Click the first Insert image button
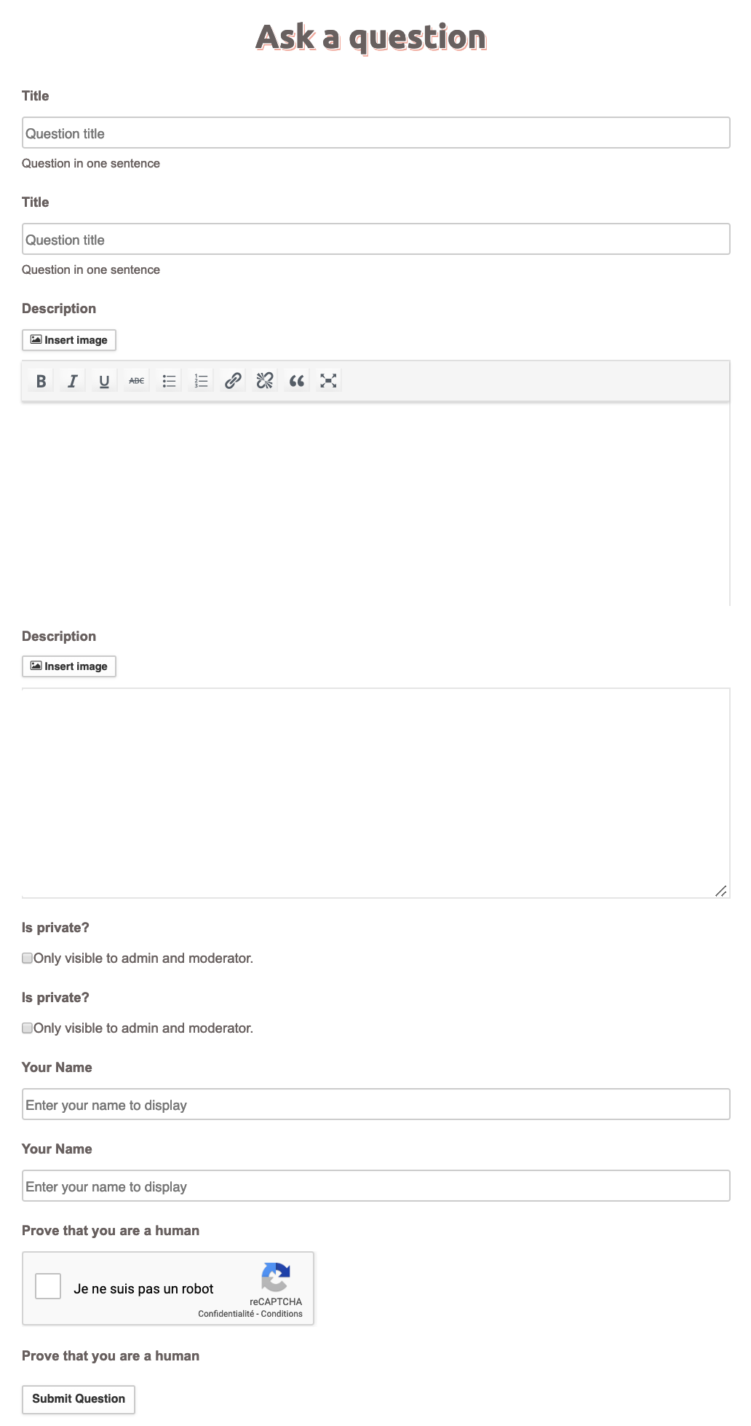This screenshot has height=1426, width=751. (x=69, y=340)
